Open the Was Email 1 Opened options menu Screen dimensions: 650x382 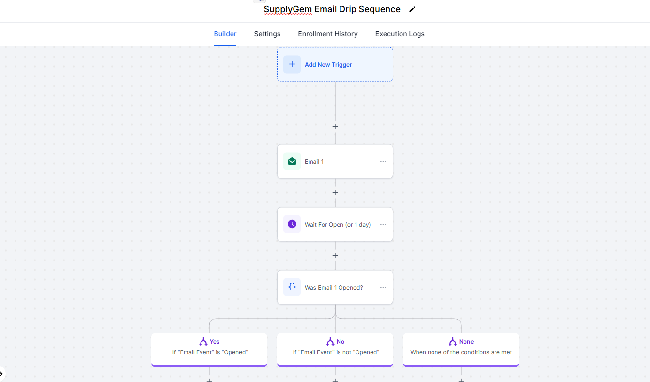click(383, 287)
